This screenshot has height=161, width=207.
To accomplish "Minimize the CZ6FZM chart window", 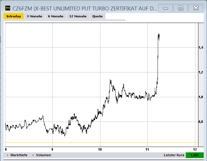I will pos(165,8).
